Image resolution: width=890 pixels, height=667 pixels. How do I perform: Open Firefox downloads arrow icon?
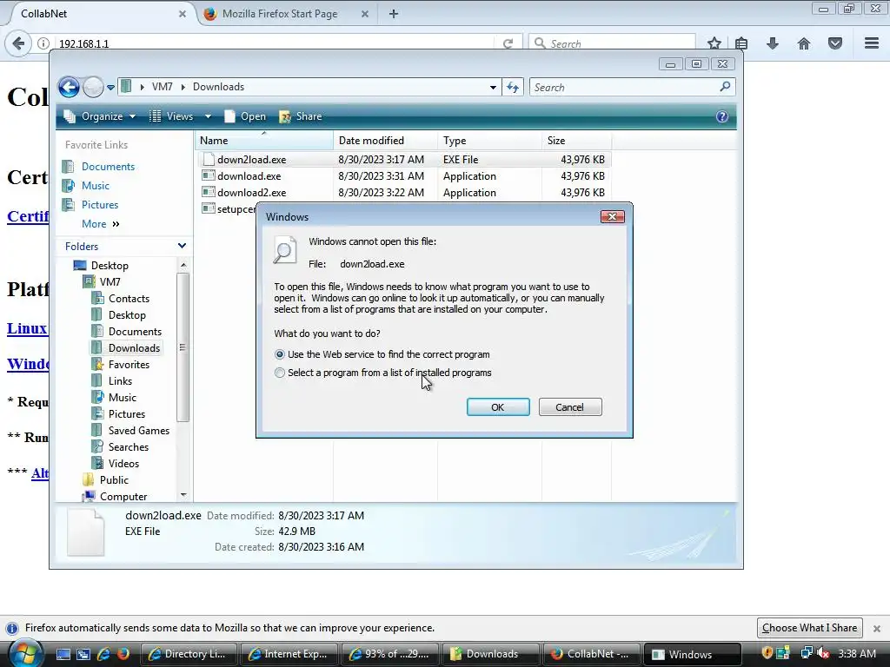tap(773, 43)
